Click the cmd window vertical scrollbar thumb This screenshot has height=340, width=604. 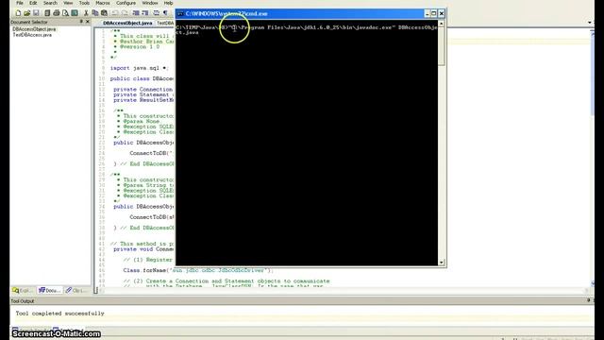[x=442, y=46]
